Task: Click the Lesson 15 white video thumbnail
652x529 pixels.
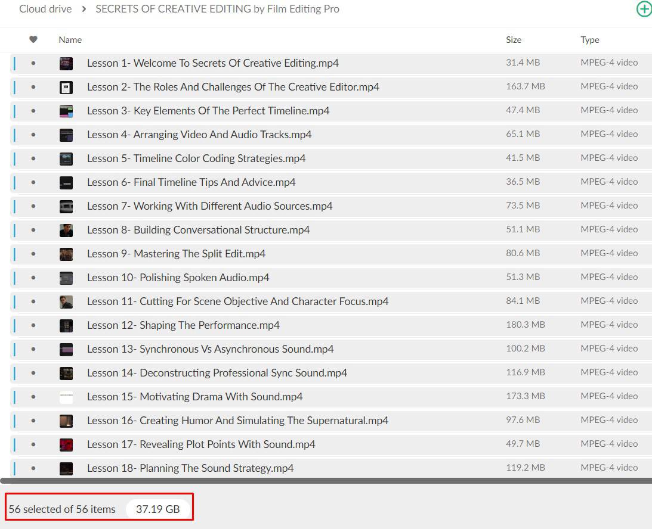Action: pyautogui.click(x=66, y=397)
